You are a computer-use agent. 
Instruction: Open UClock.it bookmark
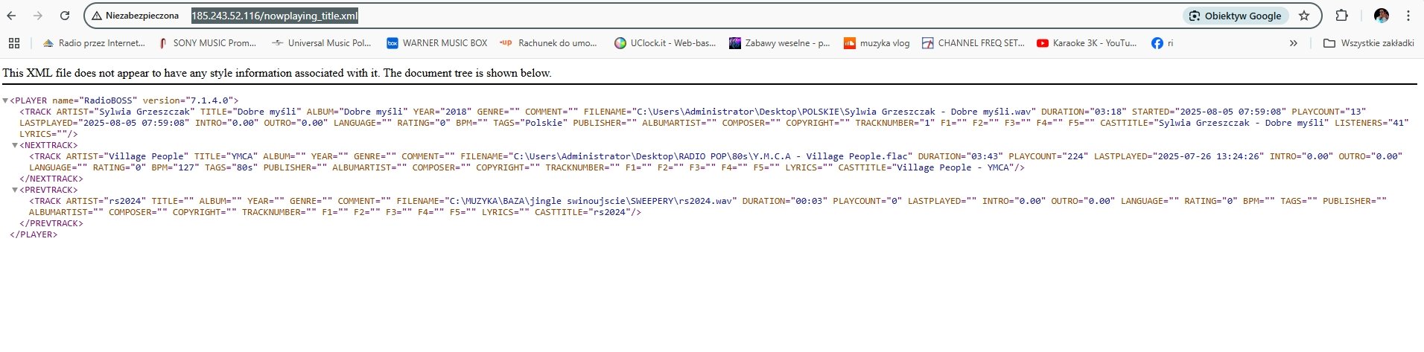coord(665,43)
